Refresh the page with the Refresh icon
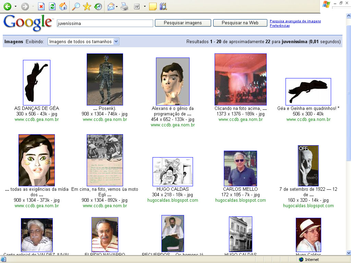The height and width of the screenshot is (263, 351). [x=52, y=7]
